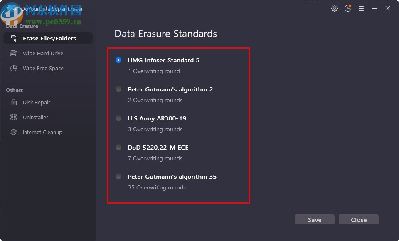
Task: Open Wipe Free Space using its clock icon
Action: click(14, 68)
